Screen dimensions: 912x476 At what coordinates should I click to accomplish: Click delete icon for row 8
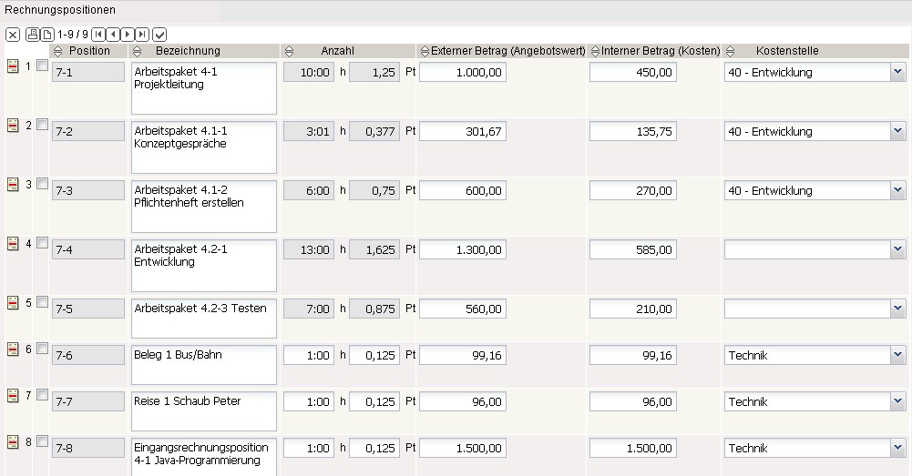(x=13, y=442)
